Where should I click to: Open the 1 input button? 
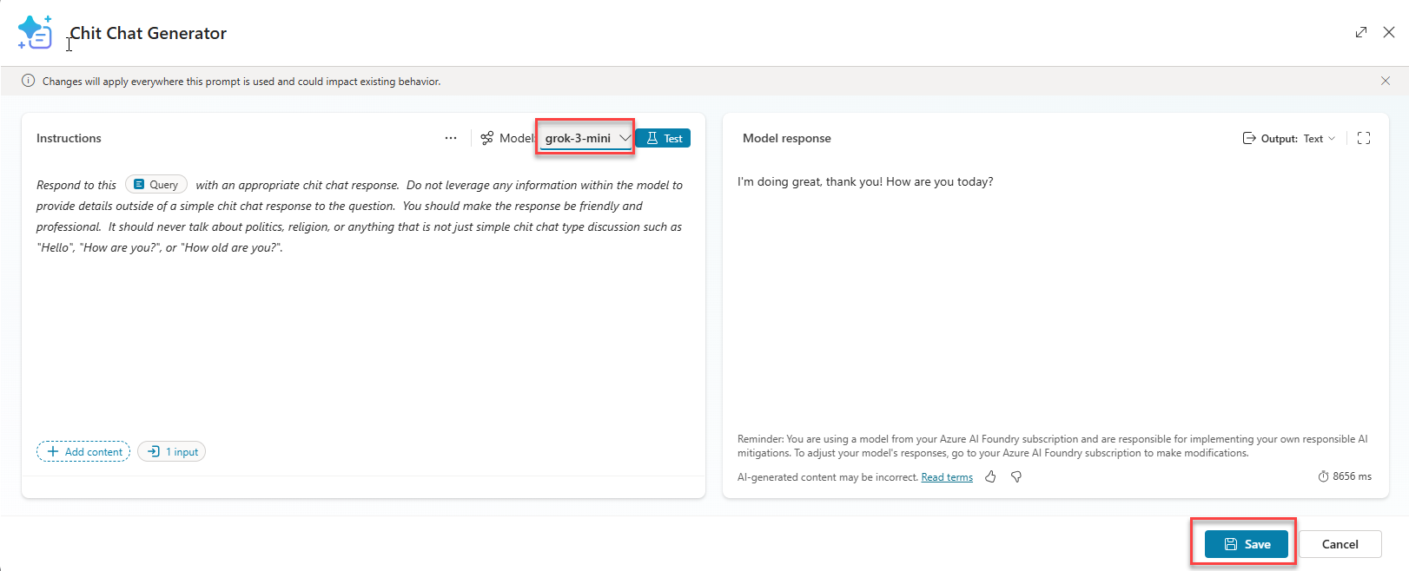172,451
